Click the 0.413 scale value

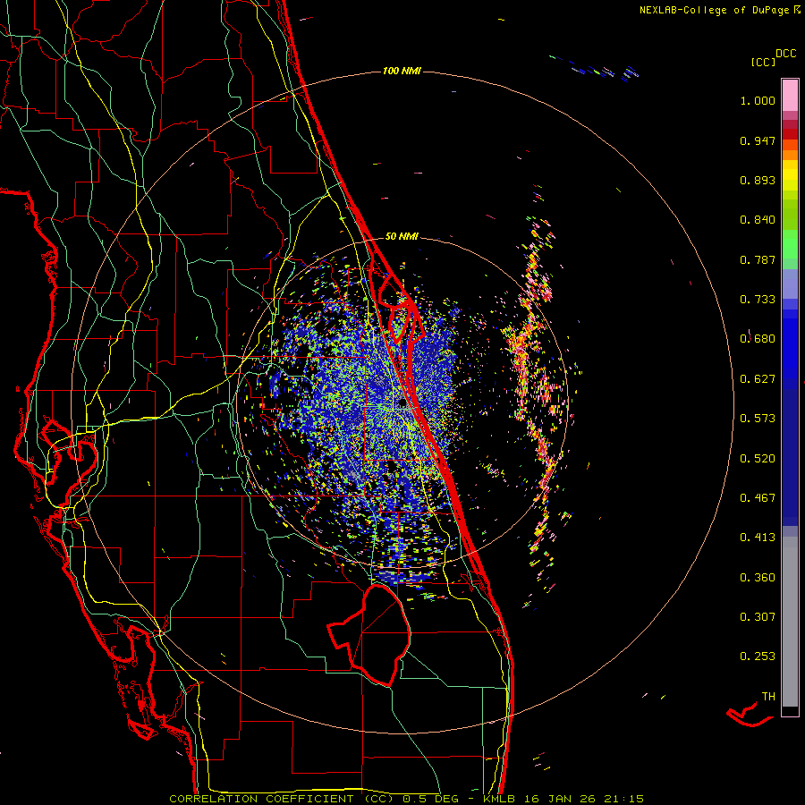coord(758,538)
